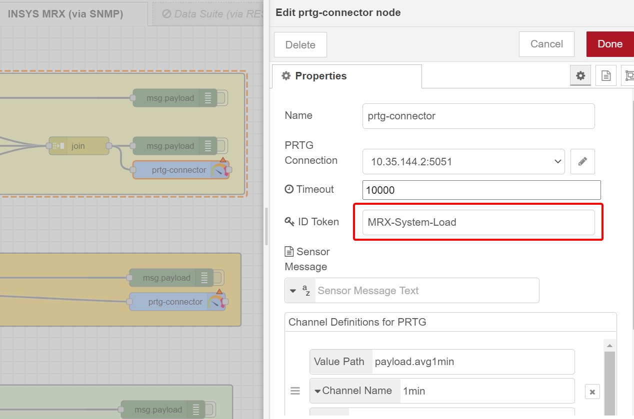The height and width of the screenshot is (419, 634).
Task: Toggle the top msg.payload debug node button
Action: click(222, 98)
